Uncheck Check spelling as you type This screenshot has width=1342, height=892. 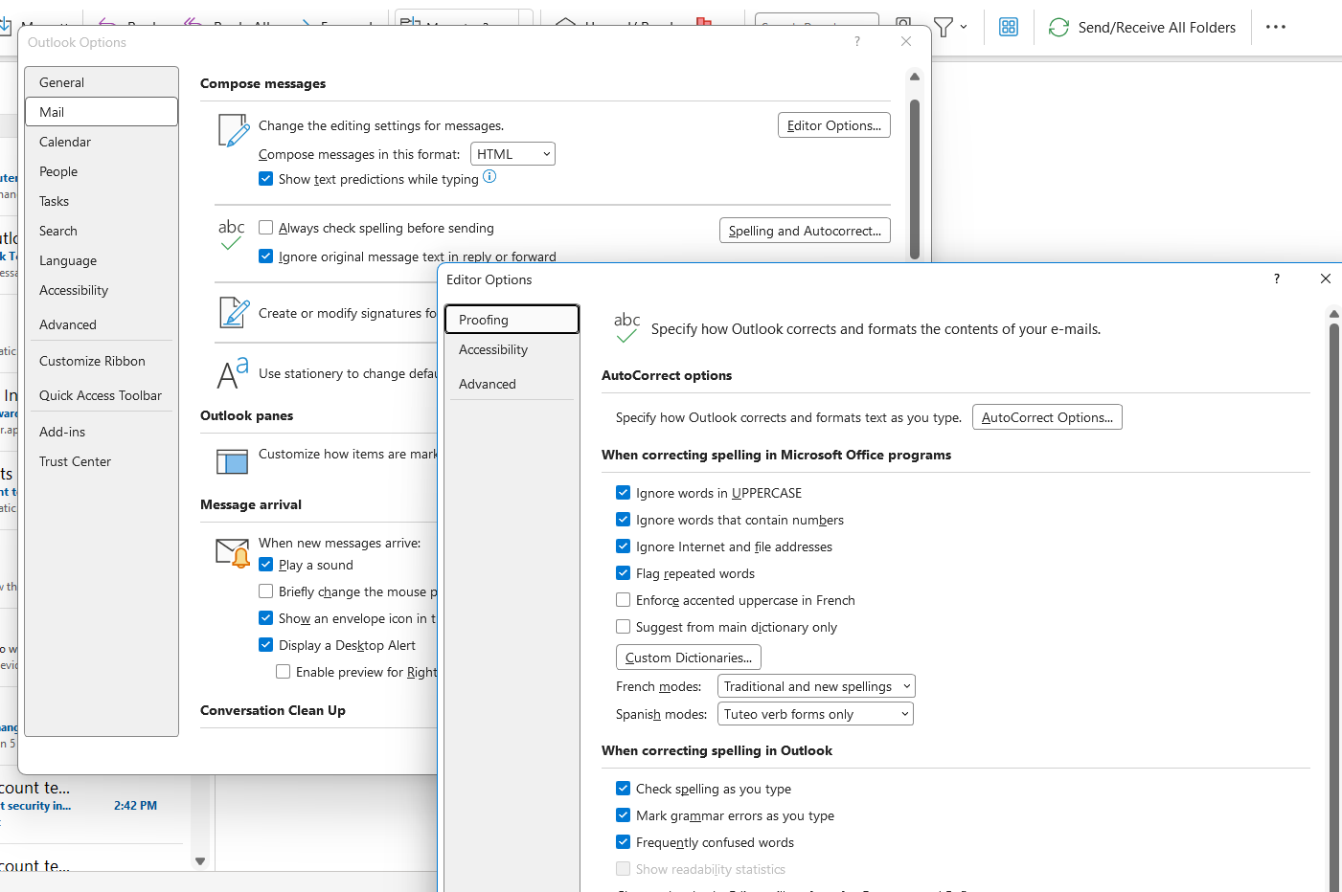click(x=624, y=789)
